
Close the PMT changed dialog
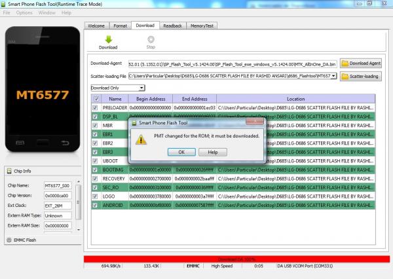(x=255, y=121)
